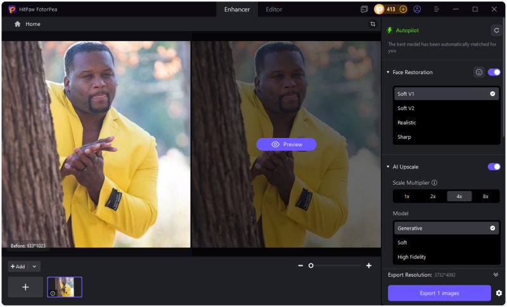Open export settings gear icon
Screen dimensions: 507x307
tap(499, 293)
